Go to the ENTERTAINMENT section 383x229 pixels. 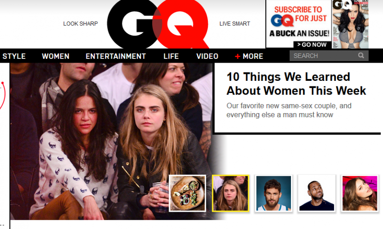tap(115, 56)
